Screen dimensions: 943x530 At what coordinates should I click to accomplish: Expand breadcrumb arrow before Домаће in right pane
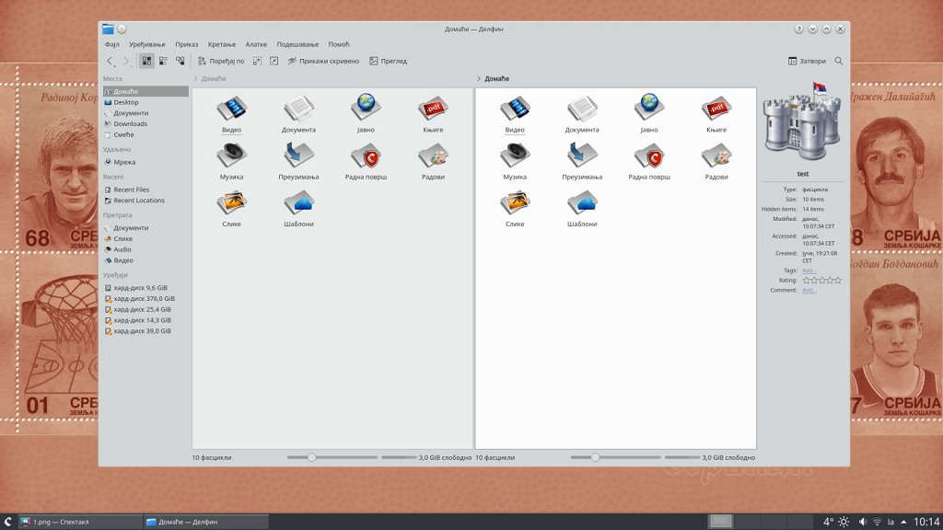pyautogui.click(x=479, y=79)
